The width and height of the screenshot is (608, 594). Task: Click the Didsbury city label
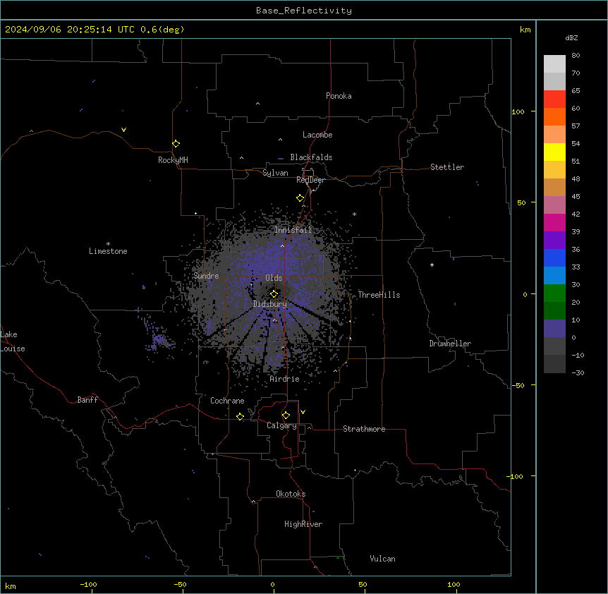[x=270, y=304]
